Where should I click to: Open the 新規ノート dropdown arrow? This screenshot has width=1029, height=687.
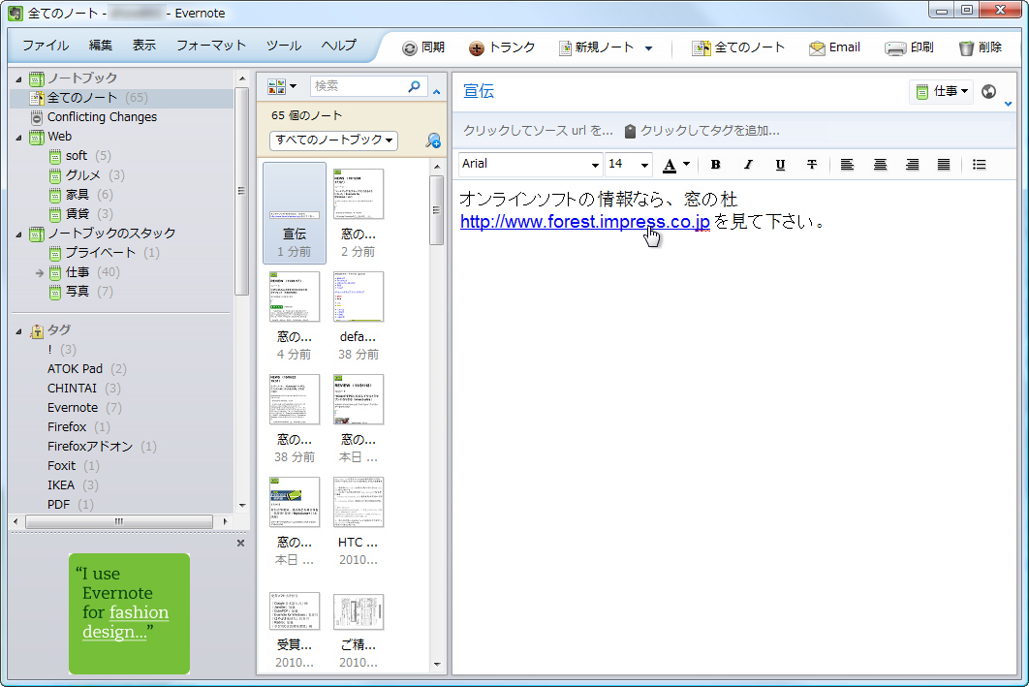648,47
